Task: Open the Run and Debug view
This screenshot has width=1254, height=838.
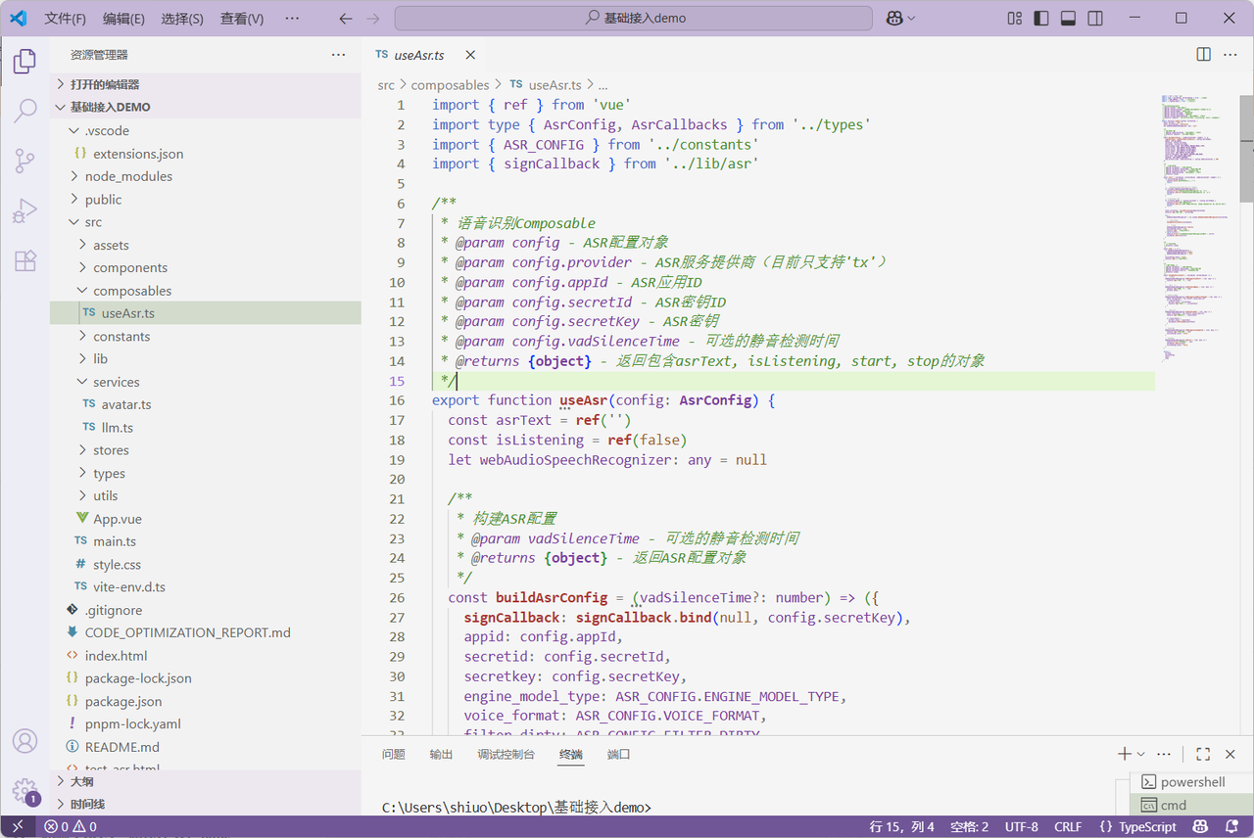Action: [25, 210]
